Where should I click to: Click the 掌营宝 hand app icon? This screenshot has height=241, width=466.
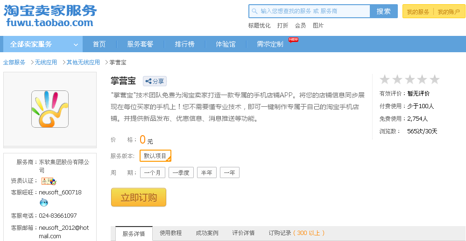(50, 109)
